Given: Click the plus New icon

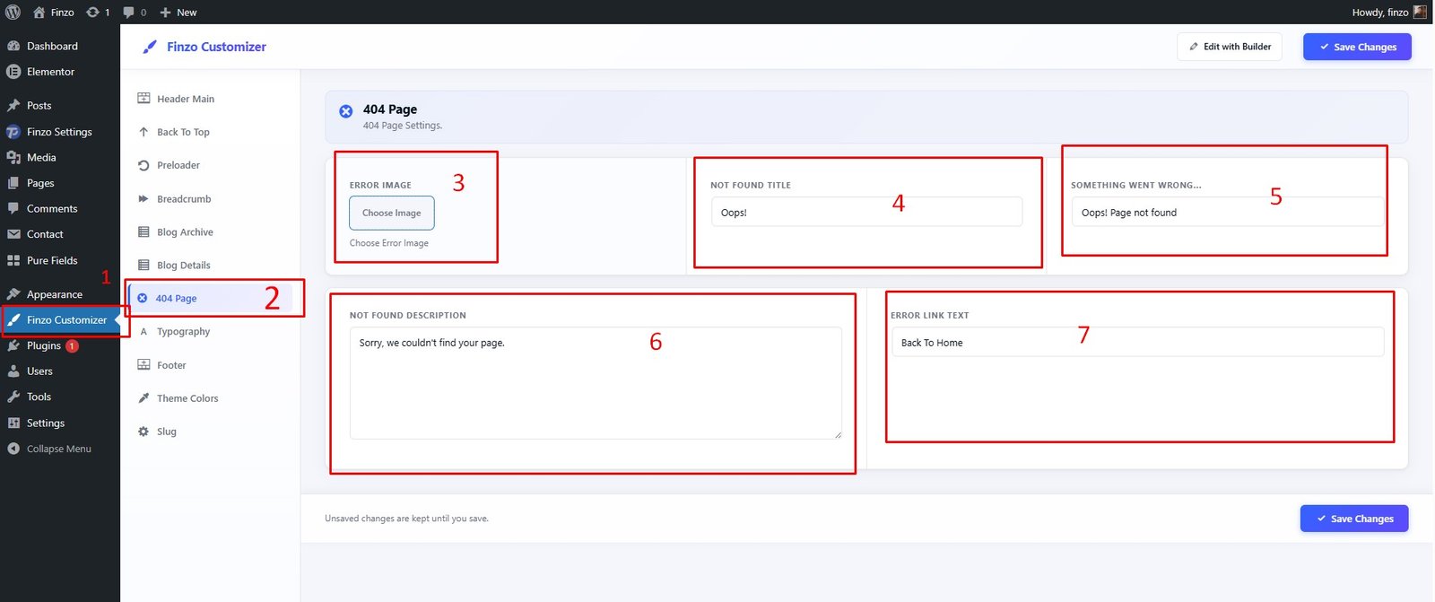Looking at the screenshot, I should [x=165, y=13].
